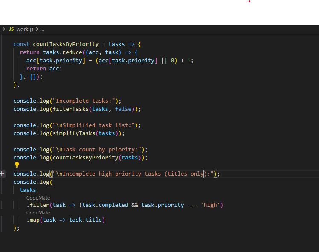Click 'return acc;' line
This screenshot has height=252, width=319.
[x=44, y=69]
